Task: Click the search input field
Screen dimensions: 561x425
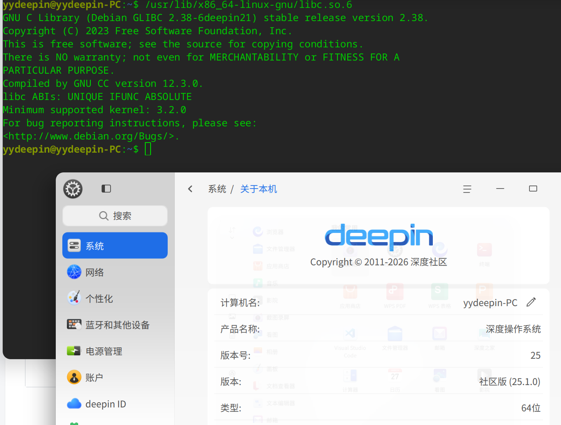Action: click(x=115, y=216)
